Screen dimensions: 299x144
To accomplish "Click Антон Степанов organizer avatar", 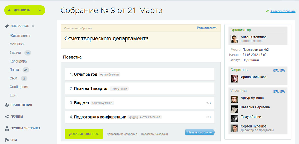I will 234,39.
